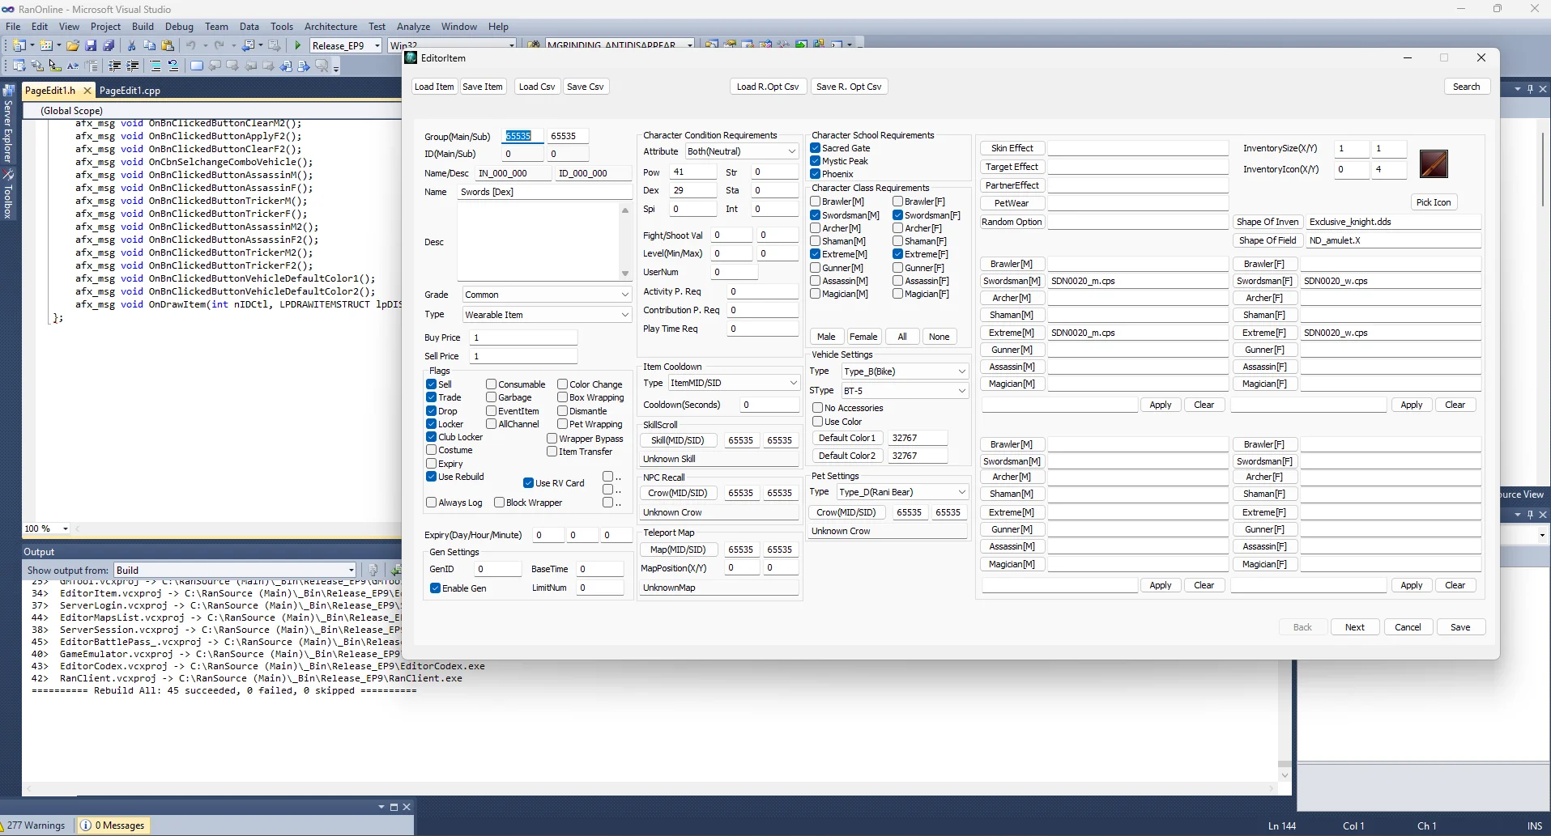
Task: Click the Increase Indent toolbar icon
Action: [132, 66]
